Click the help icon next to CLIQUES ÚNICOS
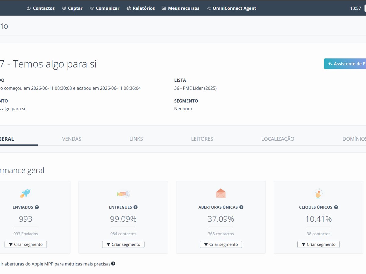The width and height of the screenshot is (366, 274). point(336,207)
